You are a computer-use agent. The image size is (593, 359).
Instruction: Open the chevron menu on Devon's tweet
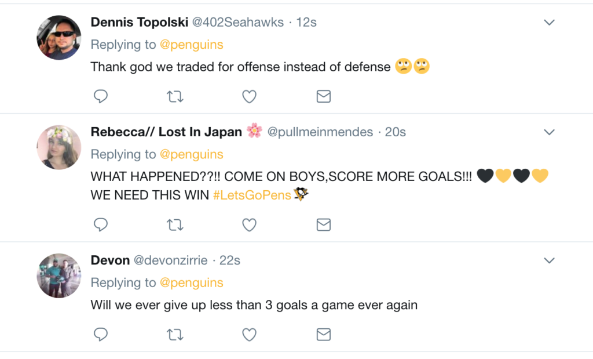[x=549, y=260]
